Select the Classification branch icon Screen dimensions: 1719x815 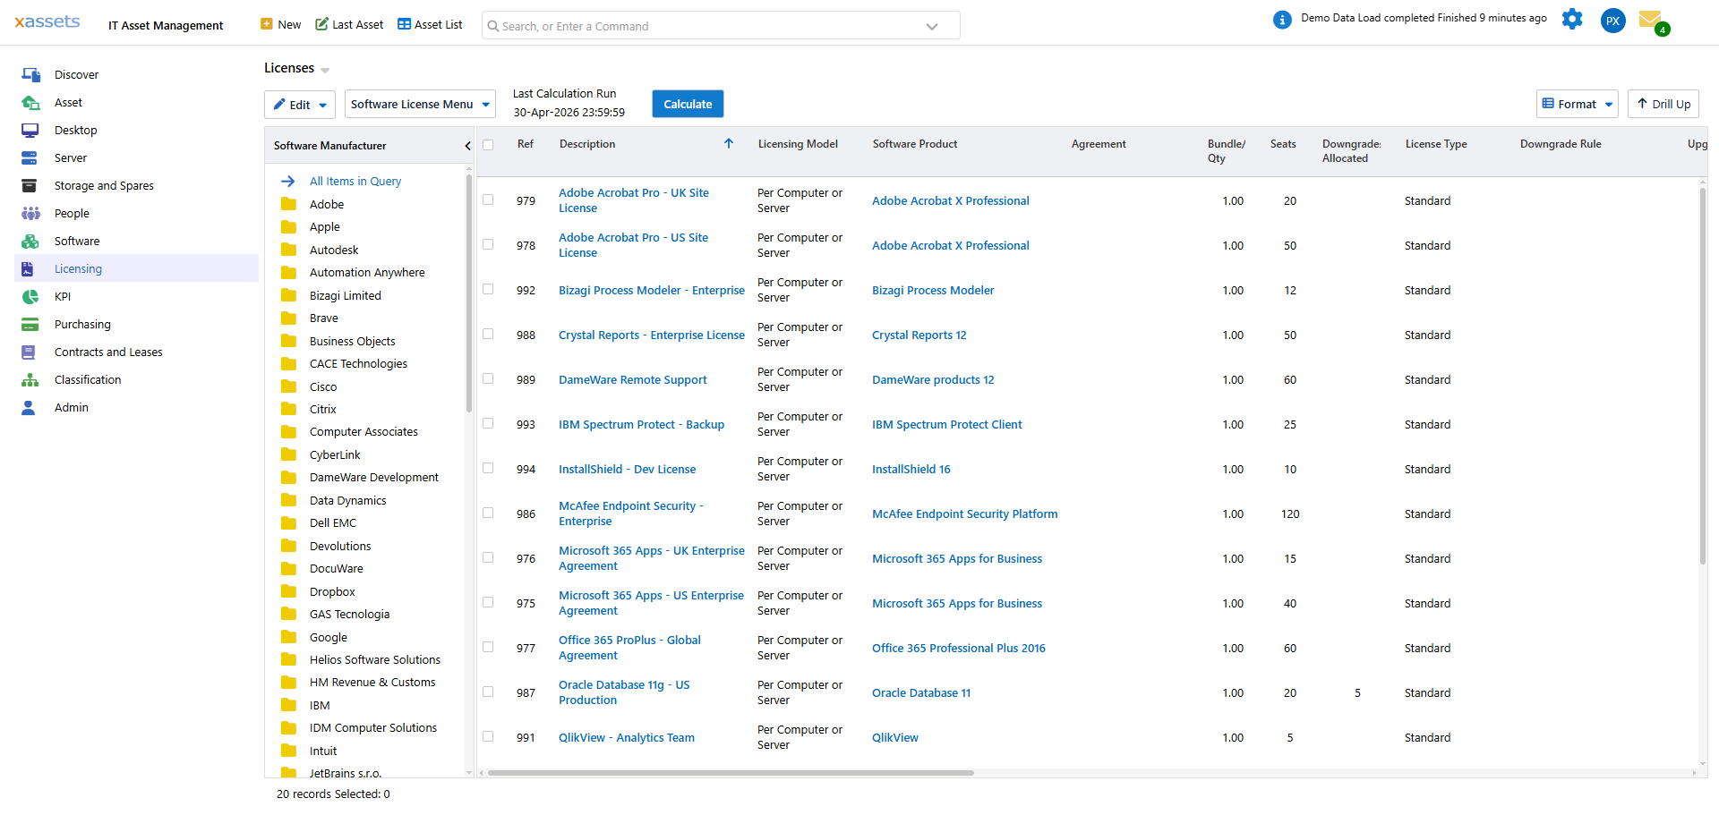tap(30, 379)
